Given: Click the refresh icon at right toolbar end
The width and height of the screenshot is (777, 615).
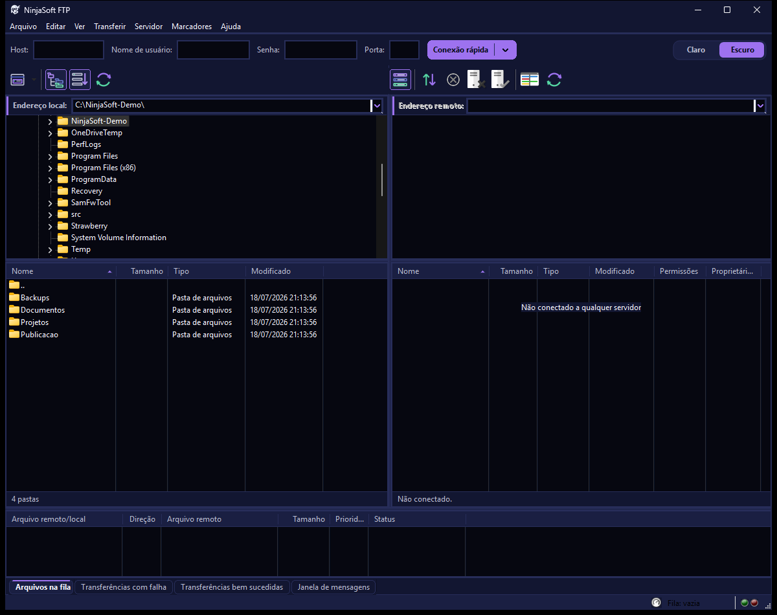Looking at the screenshot, I should point(554,80).
